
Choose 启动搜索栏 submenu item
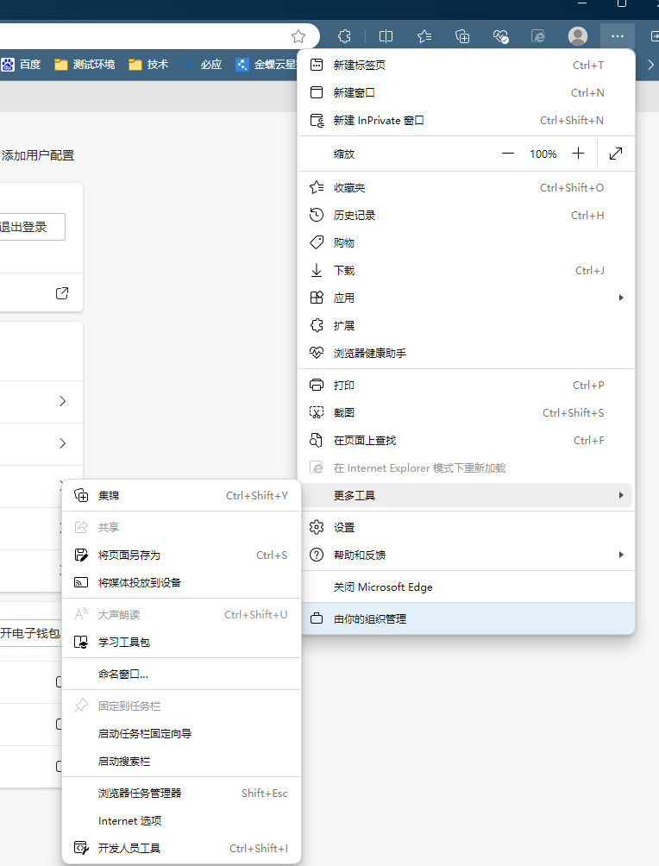click(x=181, y=762)
